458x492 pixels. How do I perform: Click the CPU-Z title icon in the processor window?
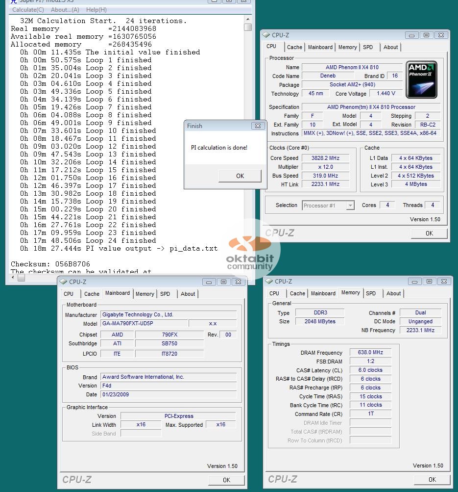click(x=266, y=35)
